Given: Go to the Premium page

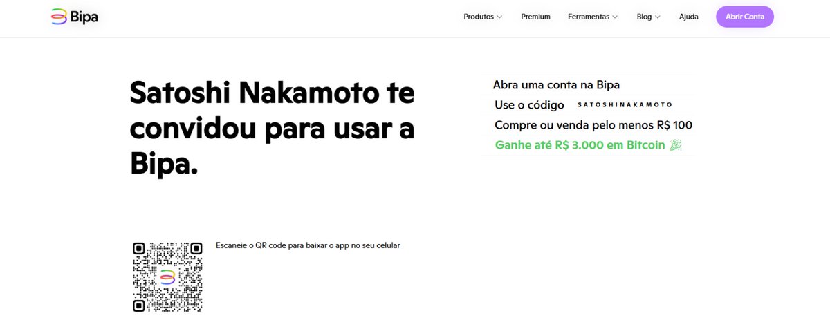Looking at the screenshot, I should tap(535, 17).
